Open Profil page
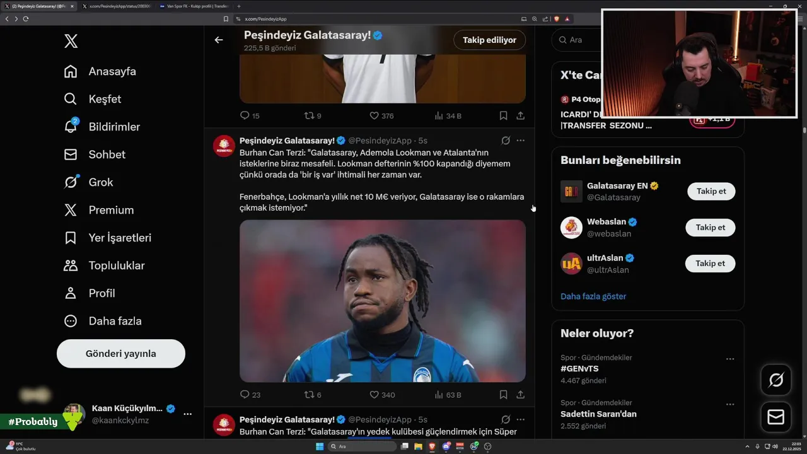807x454 pixels. click(90, 293)
